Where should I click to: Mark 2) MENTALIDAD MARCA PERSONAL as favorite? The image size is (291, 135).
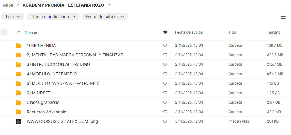(165, 55)
